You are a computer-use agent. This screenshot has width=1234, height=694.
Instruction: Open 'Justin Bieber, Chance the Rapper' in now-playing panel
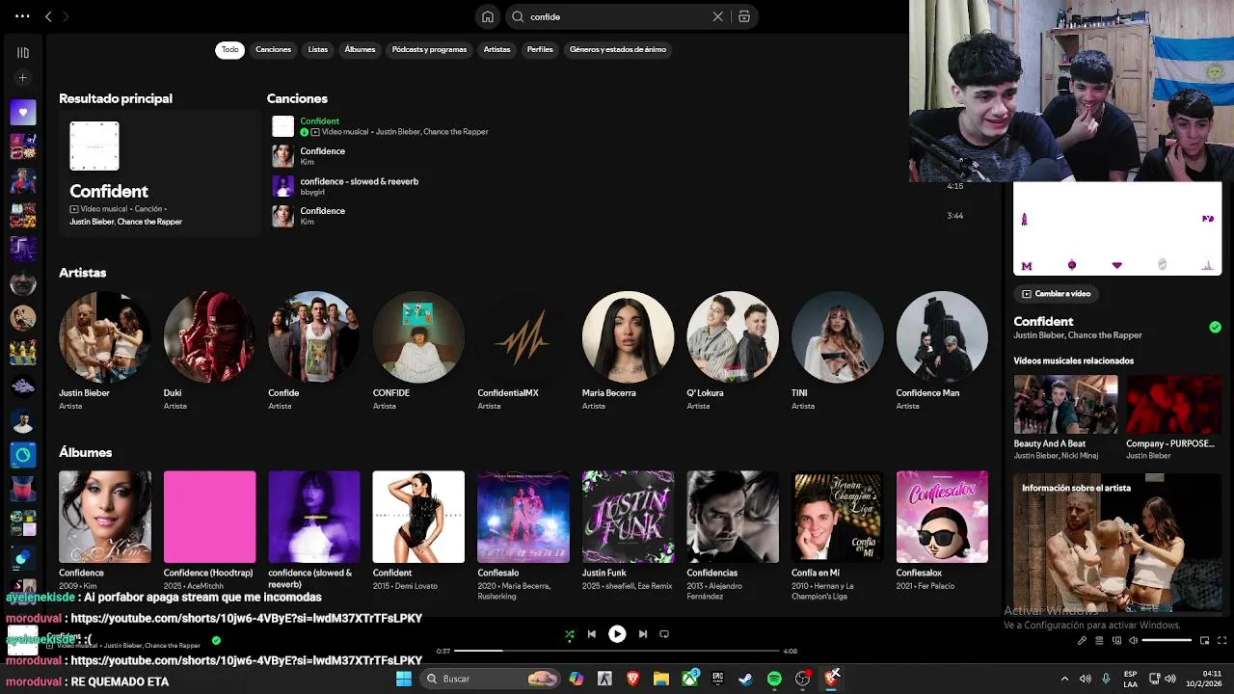click(1078, 335)
